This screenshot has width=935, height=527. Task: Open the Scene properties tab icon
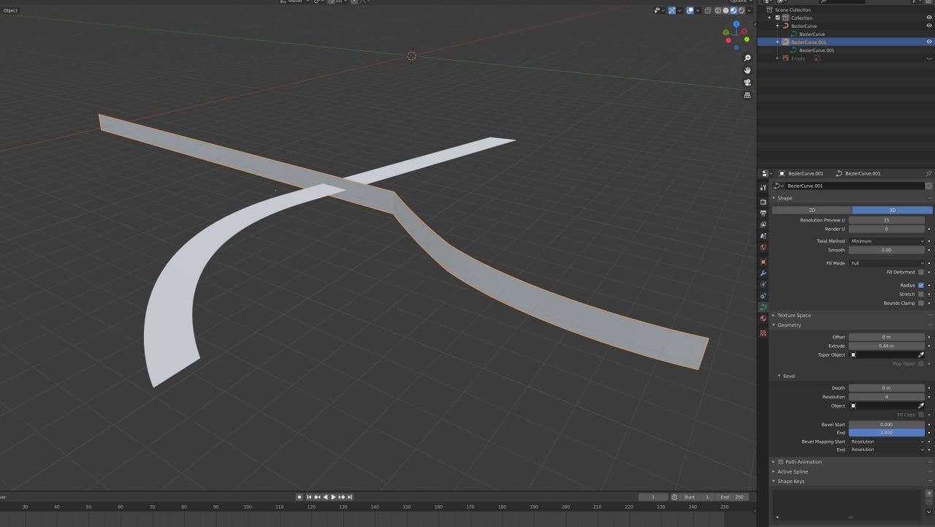763,236
